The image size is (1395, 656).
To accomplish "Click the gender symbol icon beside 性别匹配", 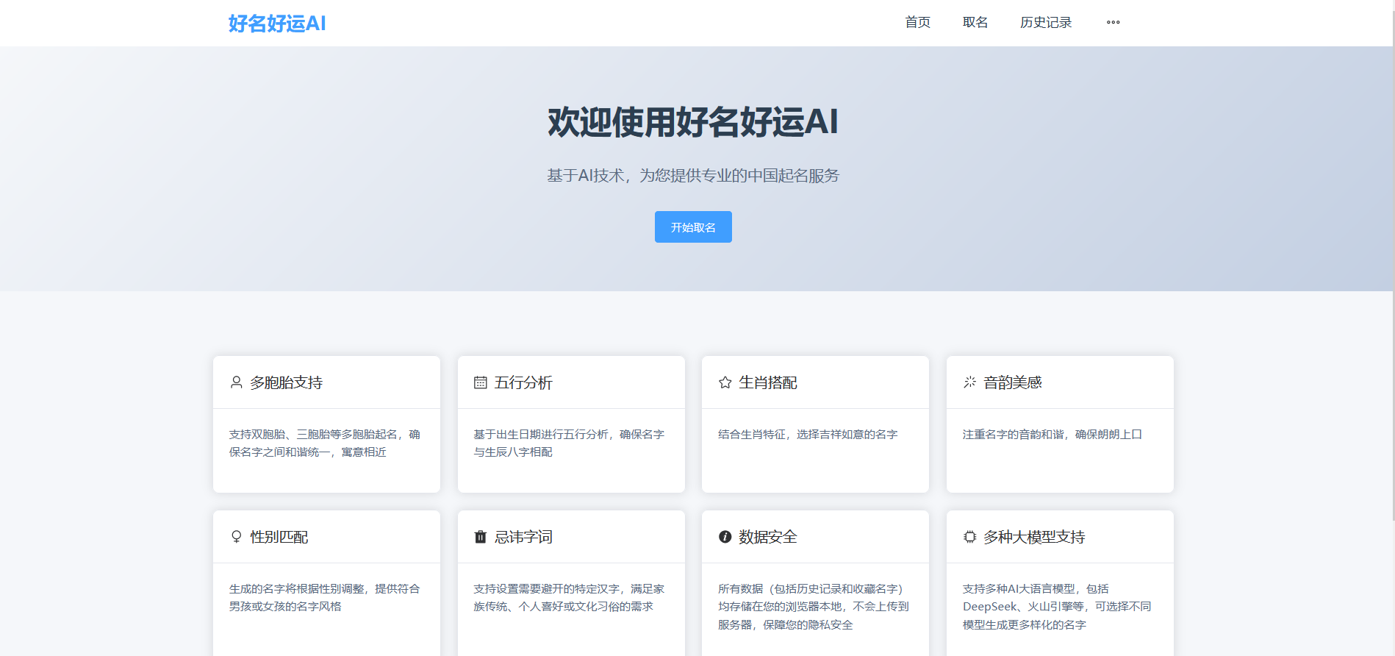I will (x=236, y=537).
